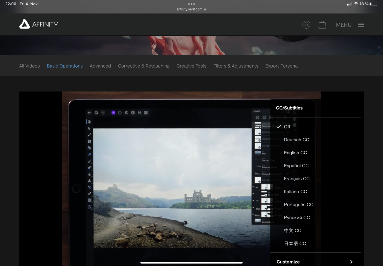The image size is (383, 266).
Task: Switch to the All Videos tab
Action: [29, 66]
